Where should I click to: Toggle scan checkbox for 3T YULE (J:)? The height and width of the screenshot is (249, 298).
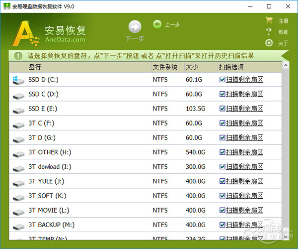(222, 181)
